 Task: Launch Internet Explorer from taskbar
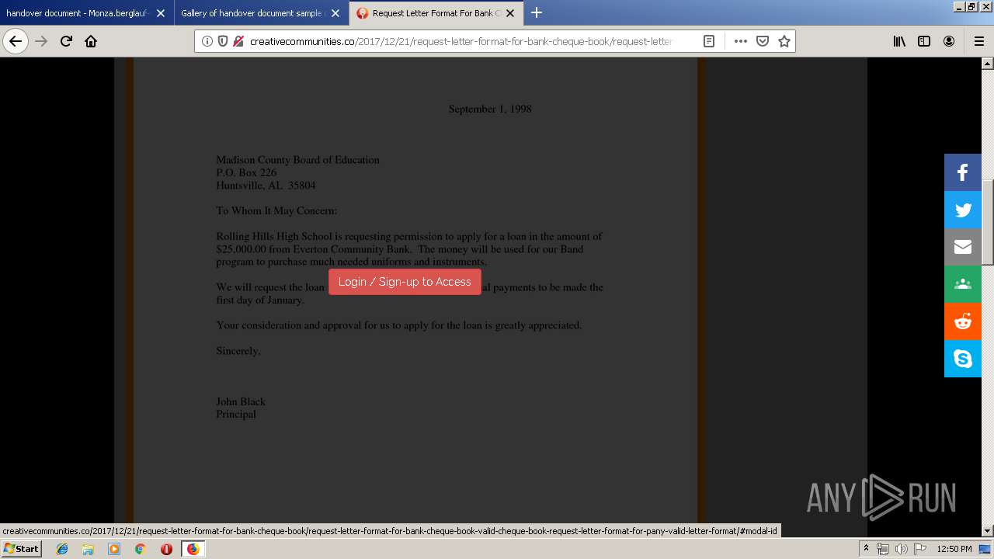[x=62, y=549]
